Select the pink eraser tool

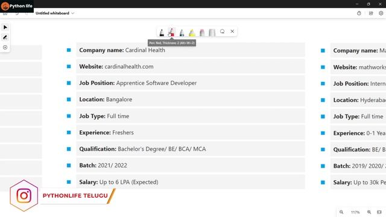(x=202, y=32)
